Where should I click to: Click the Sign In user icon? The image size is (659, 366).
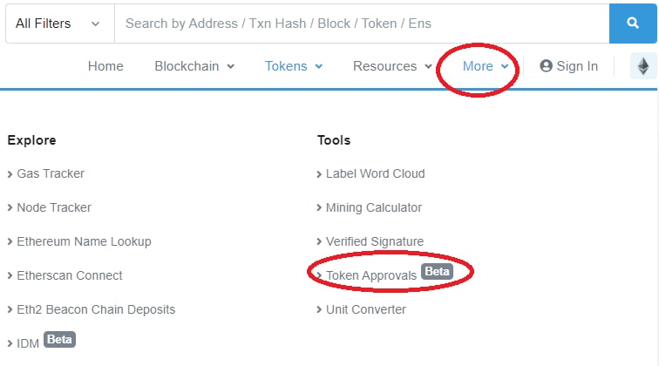coord(546,66)
